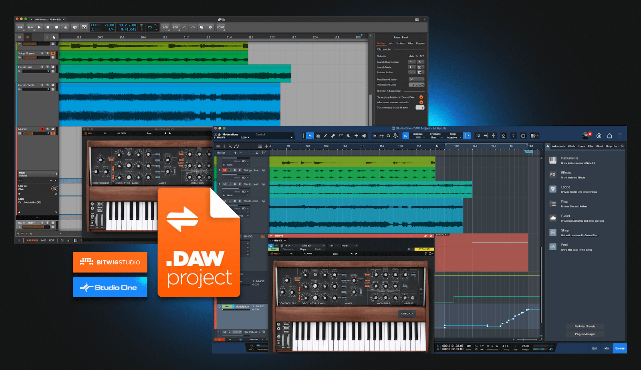Screen dimensions: 641x370
Task: Open the Effects FX icon in browser
Action: click(x=553, y=175)
